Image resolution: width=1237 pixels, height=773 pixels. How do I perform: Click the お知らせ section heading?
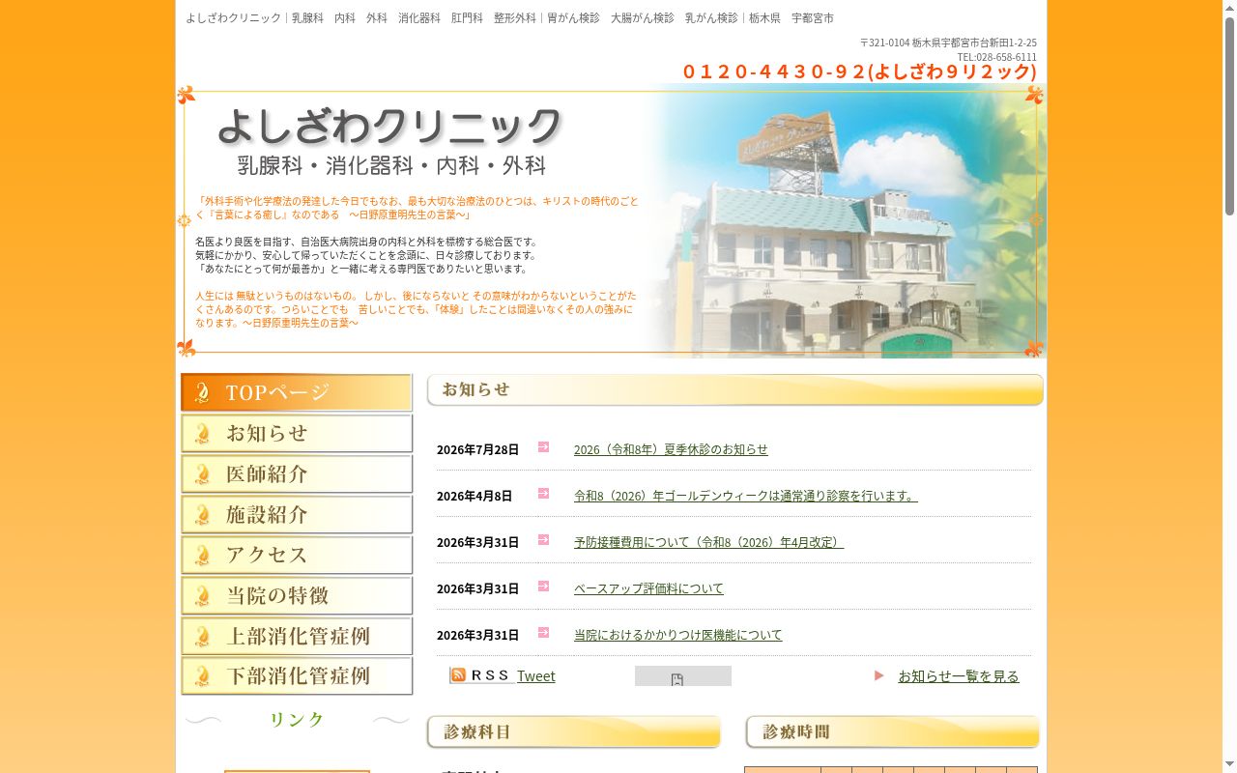pyautogui.click(x=735, y=390)
